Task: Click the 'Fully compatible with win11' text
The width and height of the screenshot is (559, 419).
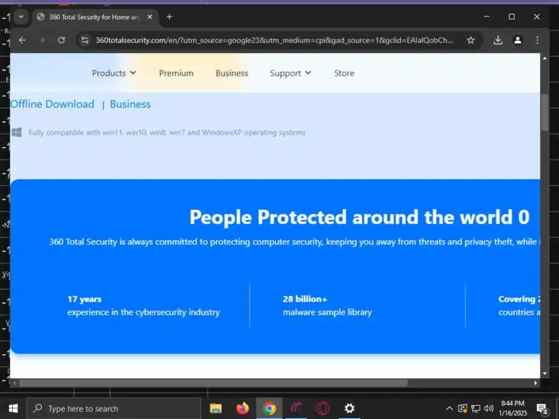Action: point(167,133)
